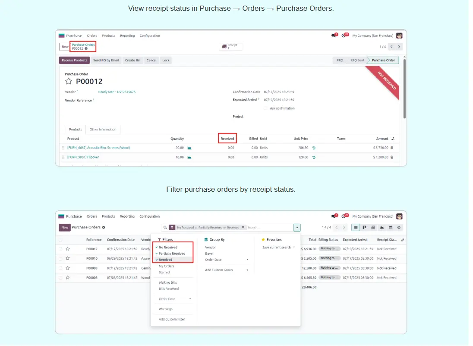Enable the Ask confirmation checkbox

coord(265,108)
